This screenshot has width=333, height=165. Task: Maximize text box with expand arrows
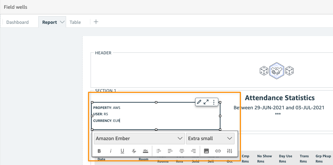[x=206, y=102]
